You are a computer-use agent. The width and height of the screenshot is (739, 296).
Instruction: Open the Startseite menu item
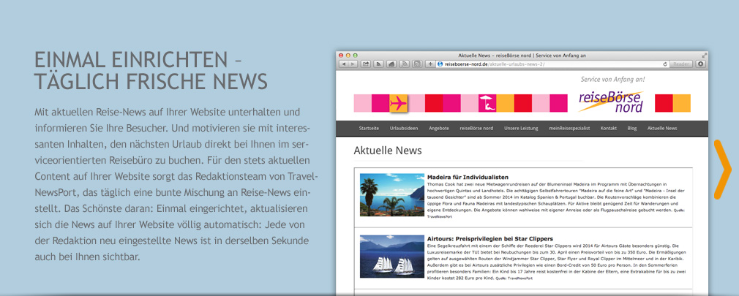(x=369, y=128)
